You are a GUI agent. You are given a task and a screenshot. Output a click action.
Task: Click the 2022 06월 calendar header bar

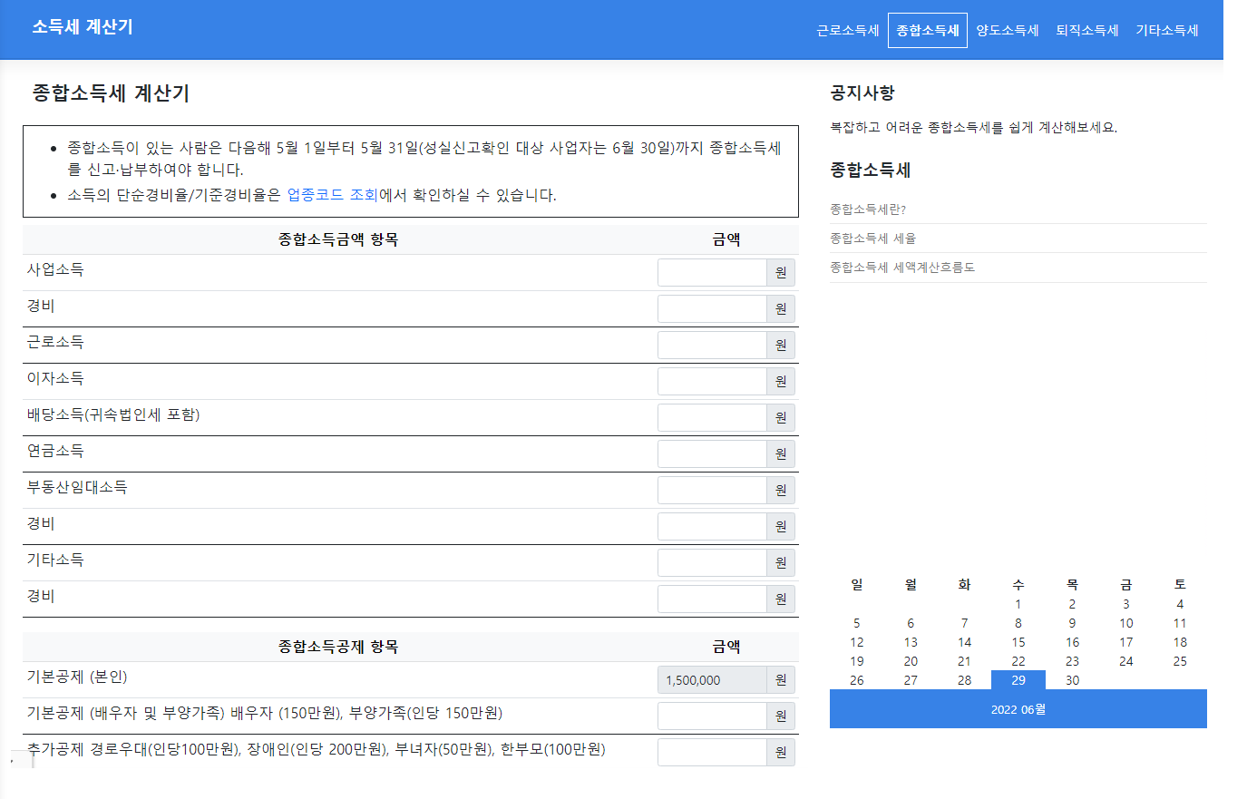(x=1018, y=709)
